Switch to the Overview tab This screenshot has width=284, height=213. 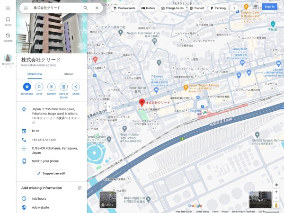click(35, 74)
